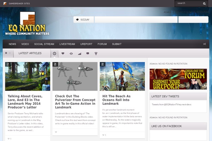Click the yet another landmark moment excerpt
Viewport: 212px width, 141px height.
click(x=122, y=118)
